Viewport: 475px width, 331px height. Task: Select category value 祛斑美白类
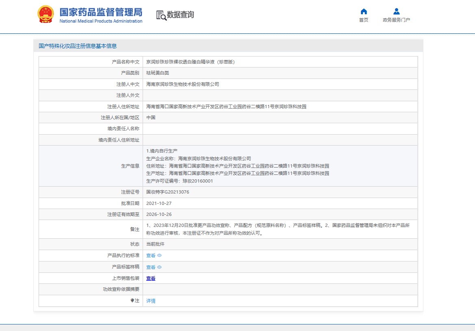(158, 73)
